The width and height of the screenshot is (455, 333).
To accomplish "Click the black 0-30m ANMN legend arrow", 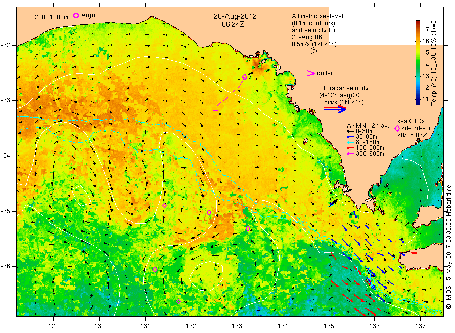I will coord(350,131).
